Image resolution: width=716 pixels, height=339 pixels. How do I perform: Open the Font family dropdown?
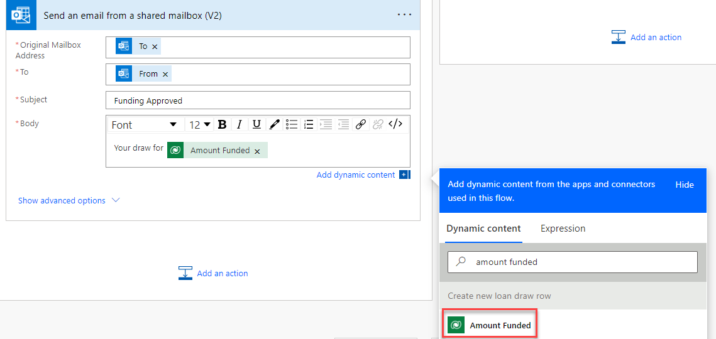point(145,125)
